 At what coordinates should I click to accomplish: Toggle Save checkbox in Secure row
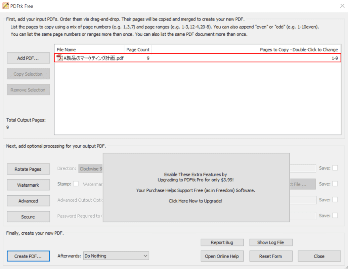(x=335, y=216)
